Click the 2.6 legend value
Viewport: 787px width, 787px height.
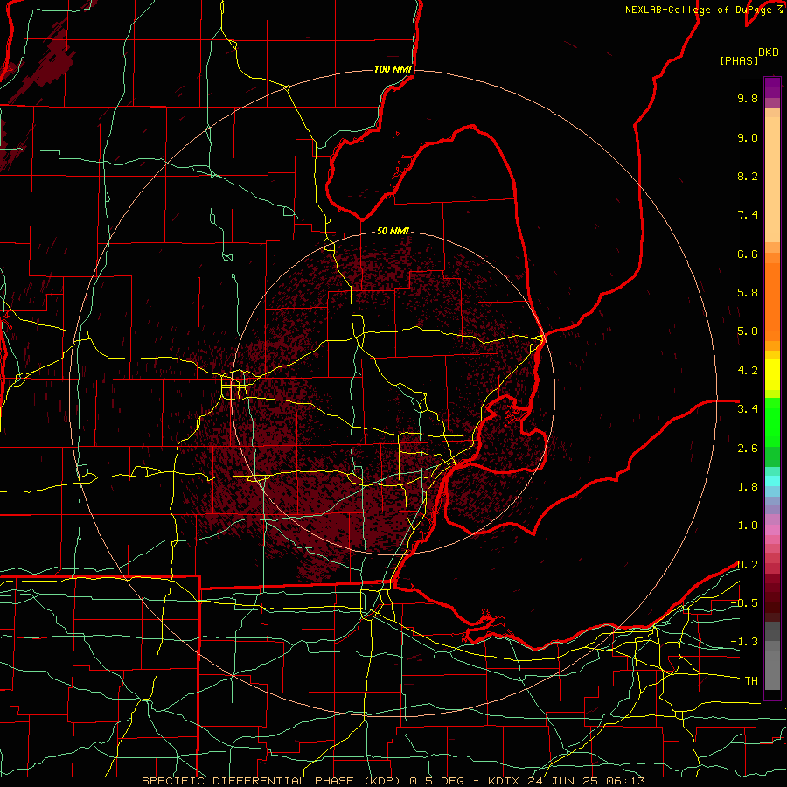748,449
